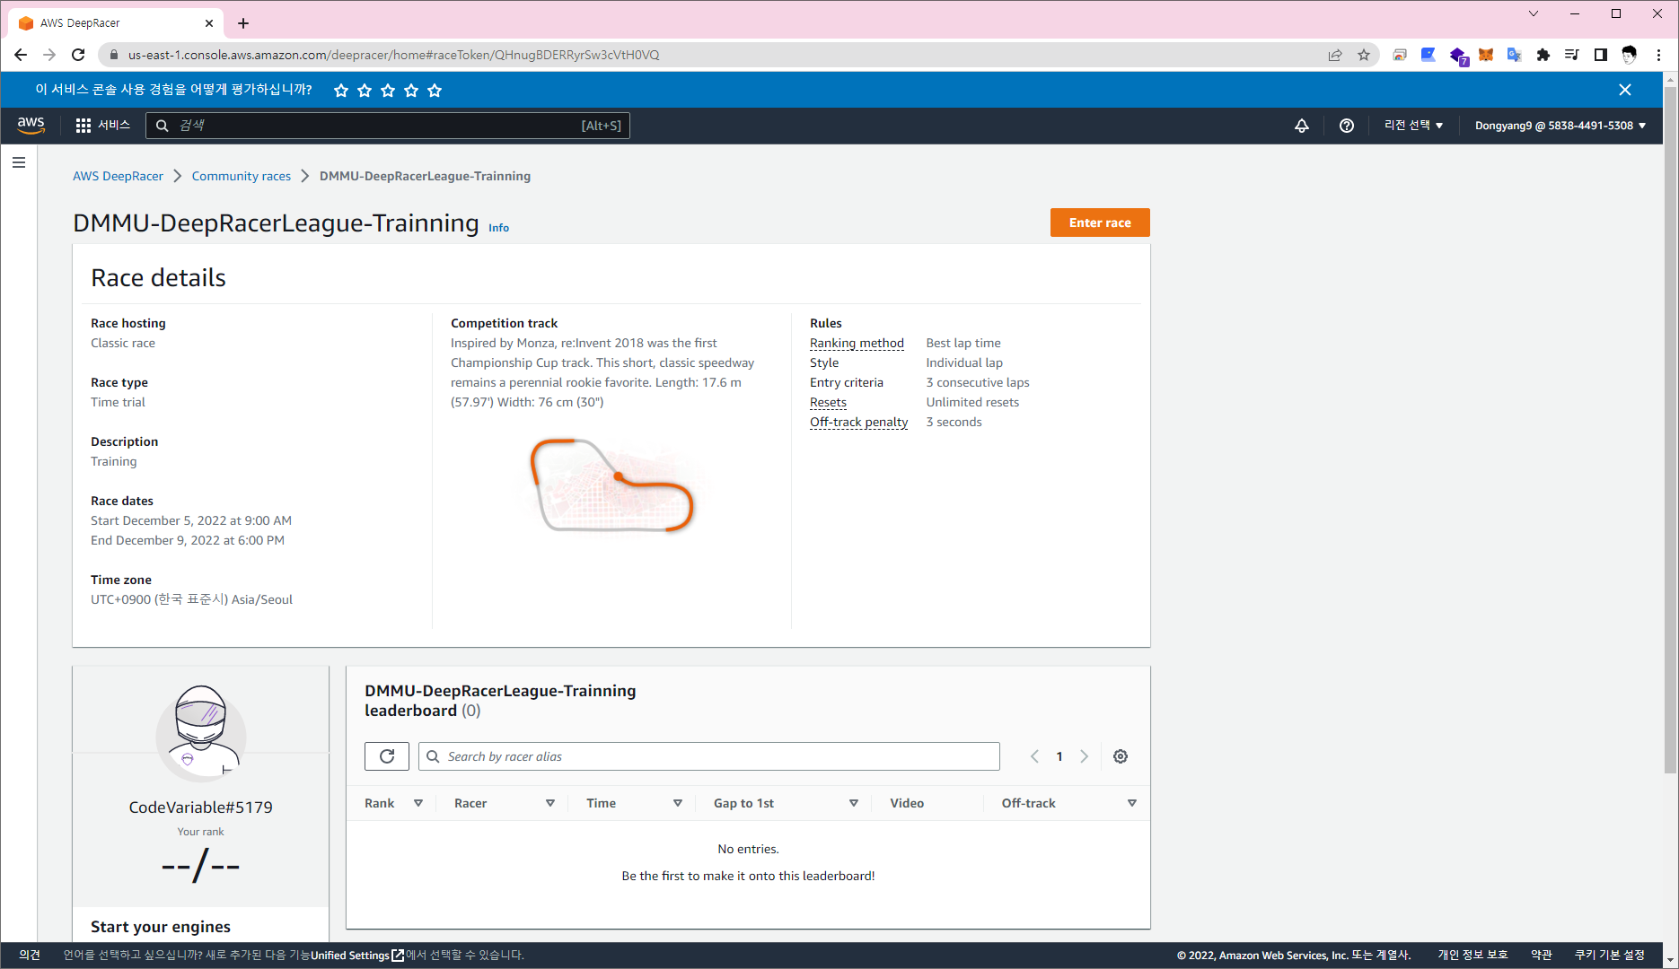Show Resets rule explanation
Screen dimensions: 1679x969
tap(828, 402)
